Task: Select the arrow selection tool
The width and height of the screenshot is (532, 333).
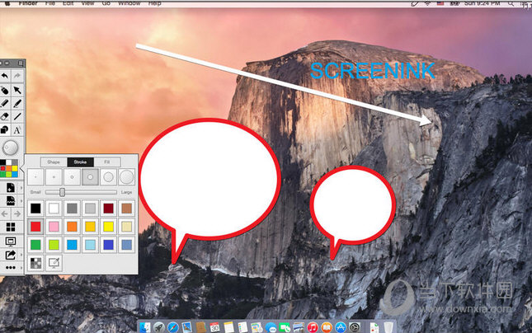Action: [x=17, y=90]
